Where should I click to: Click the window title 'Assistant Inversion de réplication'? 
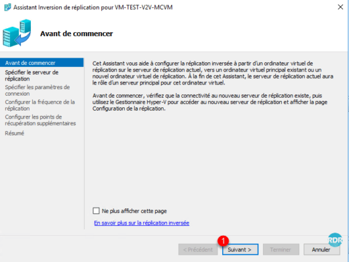(93, 7)
